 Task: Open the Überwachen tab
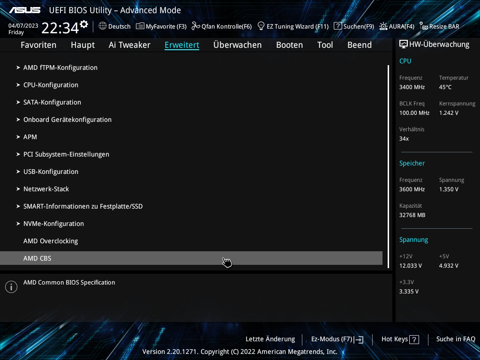238,45
